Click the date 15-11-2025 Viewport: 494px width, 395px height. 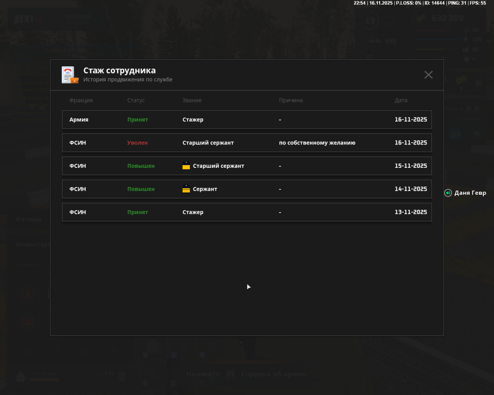point(411,166)
